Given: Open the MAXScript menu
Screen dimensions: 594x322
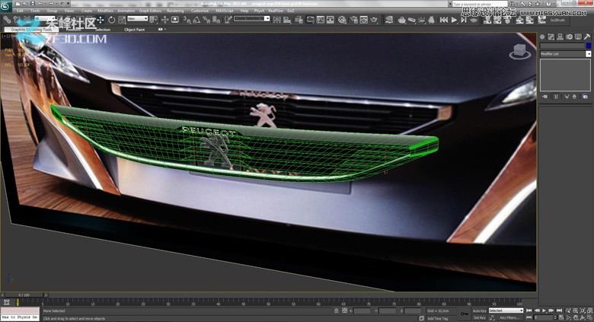Looking at the screenshot, I should pyautogui.click(x=225, y=11).
